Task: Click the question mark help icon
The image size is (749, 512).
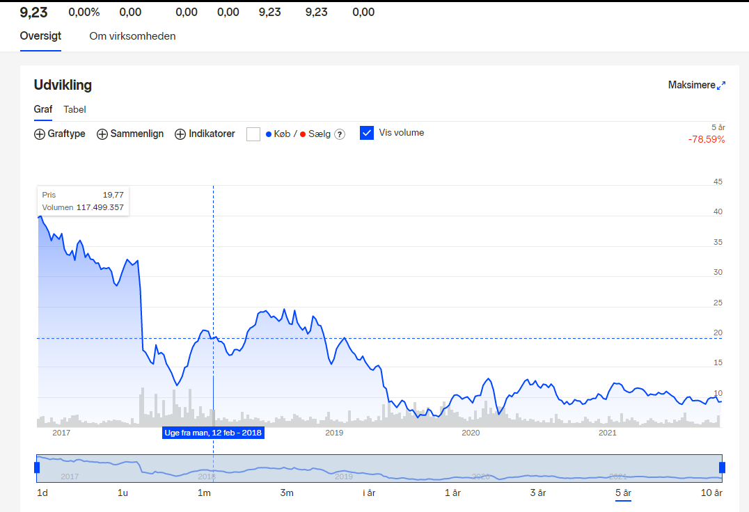Action: pyautogui.click(x=340, y=134)
